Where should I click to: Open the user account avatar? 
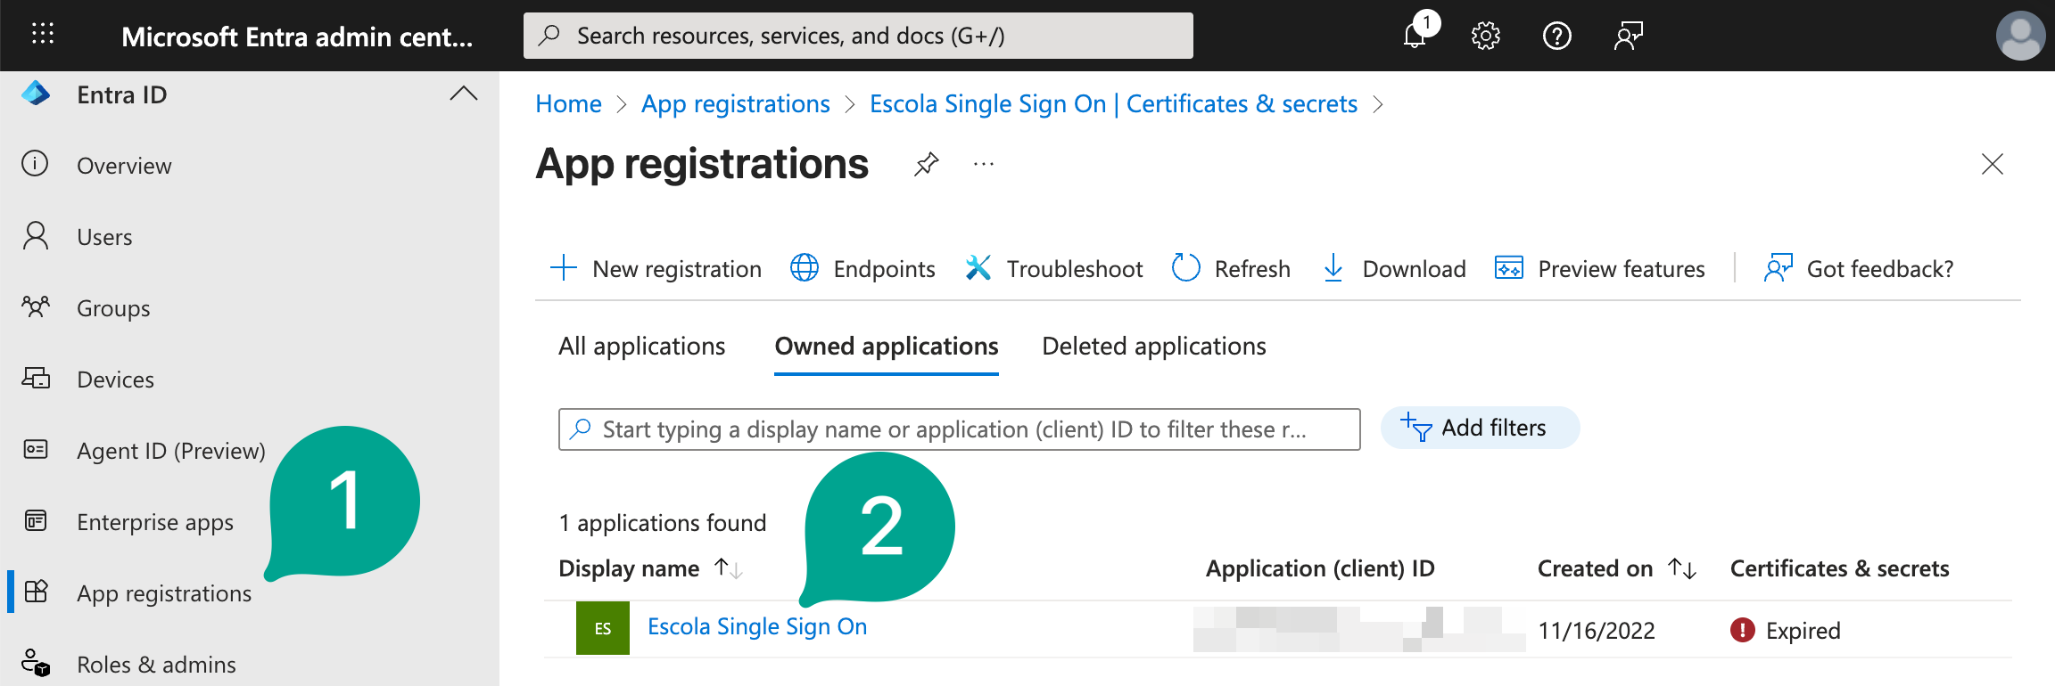tap(2020, 36)
